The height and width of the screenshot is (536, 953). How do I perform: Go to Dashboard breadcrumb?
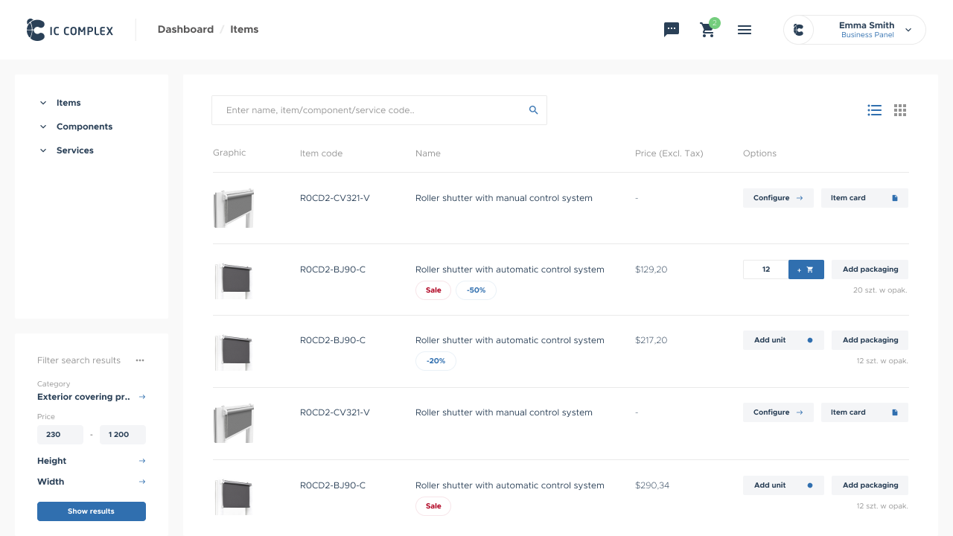coord(185,30)
